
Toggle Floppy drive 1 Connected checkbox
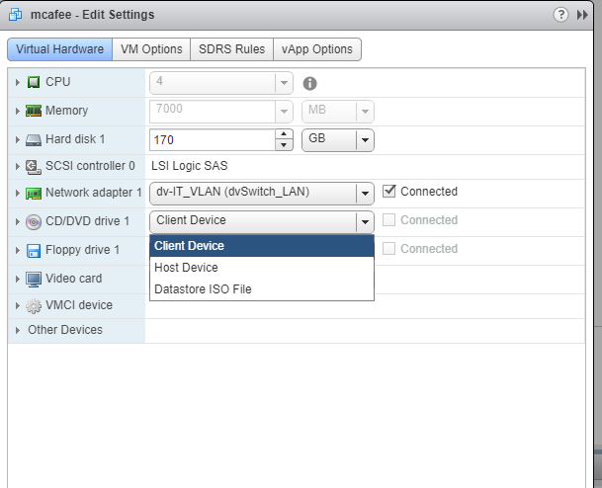tap(388, 249)
